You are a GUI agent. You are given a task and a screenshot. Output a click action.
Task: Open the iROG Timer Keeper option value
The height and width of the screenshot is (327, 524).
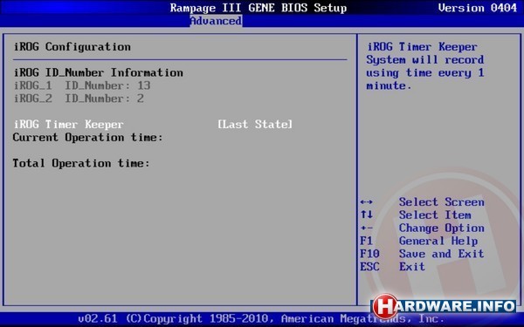[x=255, y=125]
